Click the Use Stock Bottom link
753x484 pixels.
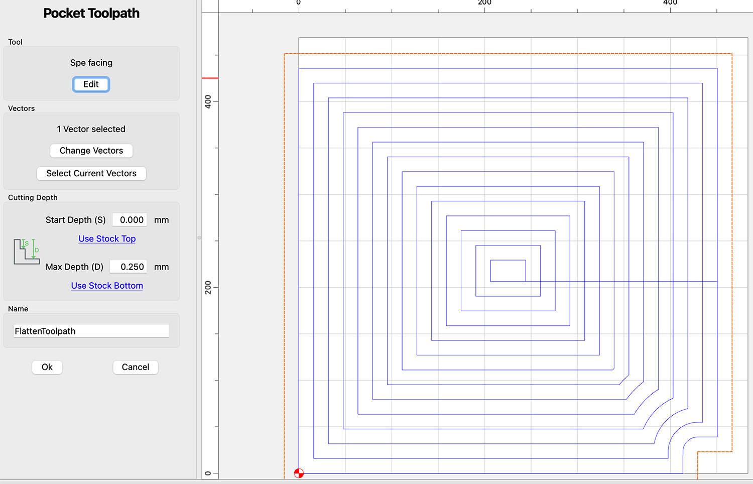[x=107, y=286]
